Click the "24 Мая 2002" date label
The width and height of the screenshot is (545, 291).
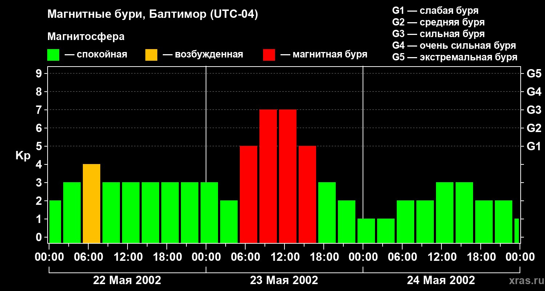441,280
